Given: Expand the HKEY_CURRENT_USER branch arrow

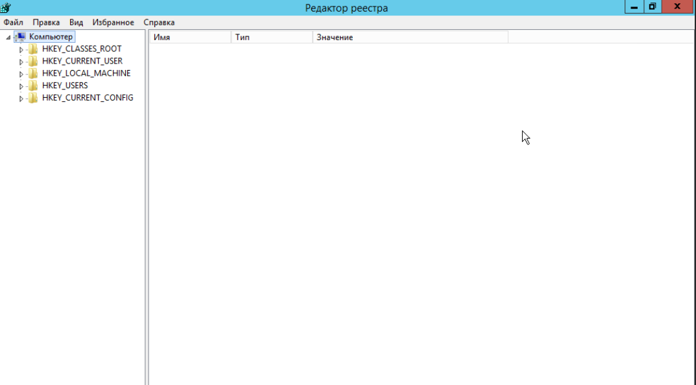Looking at the screenshot, I should pos(21,62).
